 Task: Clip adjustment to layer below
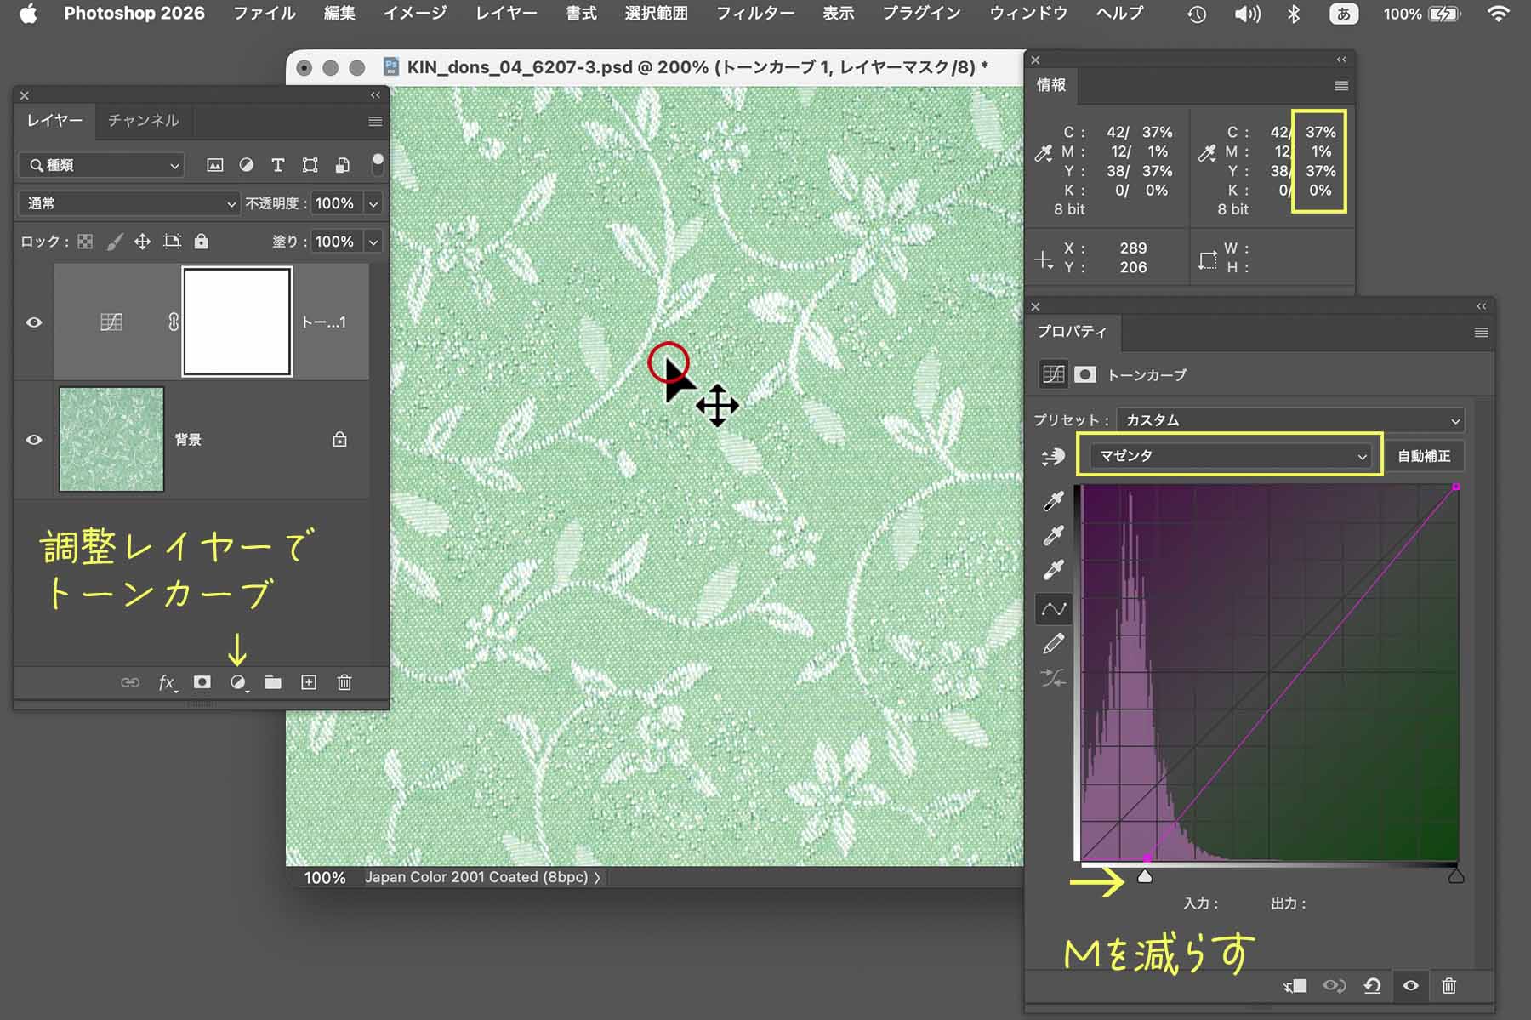[1295, 986]
